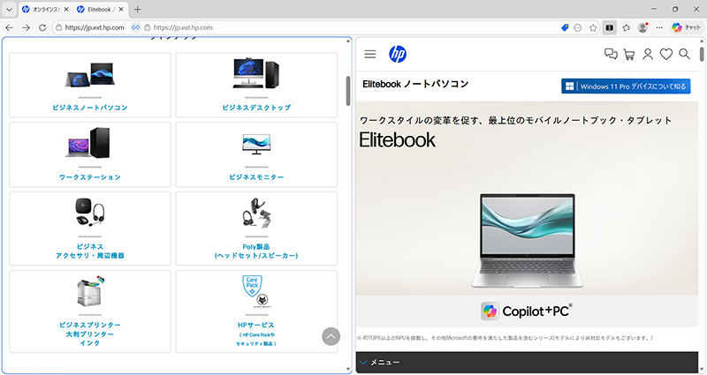Open the ellipsis circle options in address bar
Viewport: 707px width, 375px height.
(578, 27)
